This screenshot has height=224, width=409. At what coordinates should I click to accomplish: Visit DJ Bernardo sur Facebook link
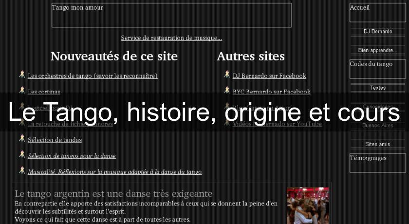click(269, 76)
